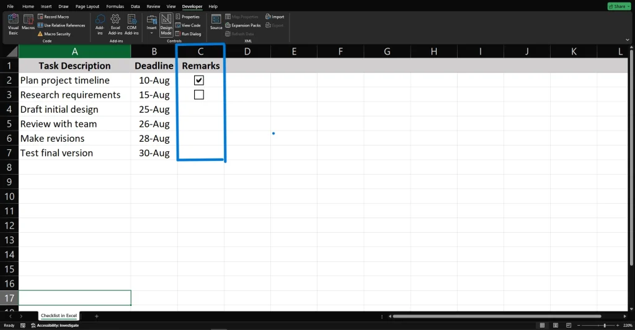635x330 pixels.
Task: Select row 1 header
Action: pyautogui.click(x=9, y=66)
